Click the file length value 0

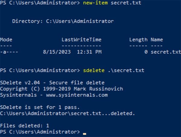pyautogui.click(x=146, y=52)
